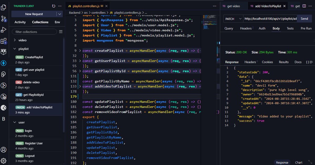Click controllers in the breadcrumb path
The image size is (315, 165).
(99, 13)
